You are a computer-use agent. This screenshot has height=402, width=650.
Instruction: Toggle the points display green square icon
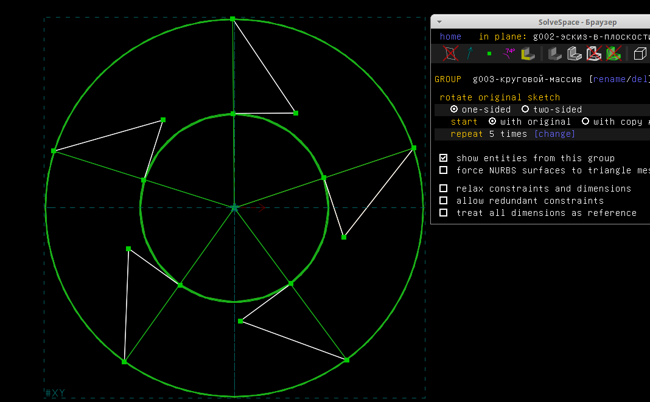coord(489,54)
